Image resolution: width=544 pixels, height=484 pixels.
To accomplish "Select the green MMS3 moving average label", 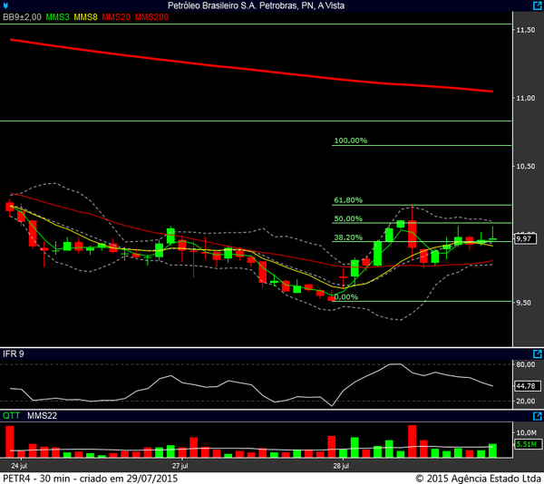I will 57,17.
